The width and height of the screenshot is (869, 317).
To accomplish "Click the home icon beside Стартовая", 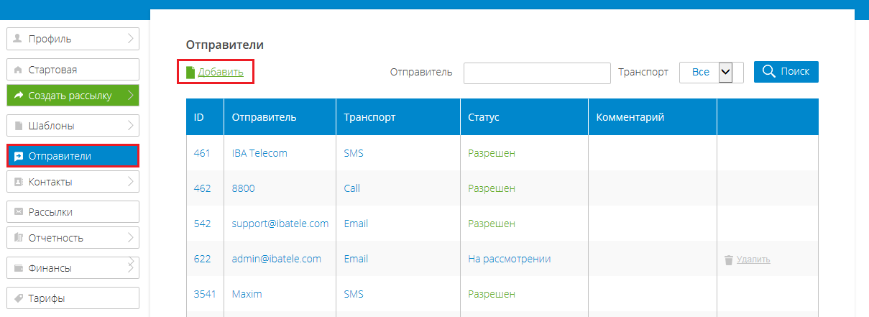I will pyautogui.click(x=19, y=70).
